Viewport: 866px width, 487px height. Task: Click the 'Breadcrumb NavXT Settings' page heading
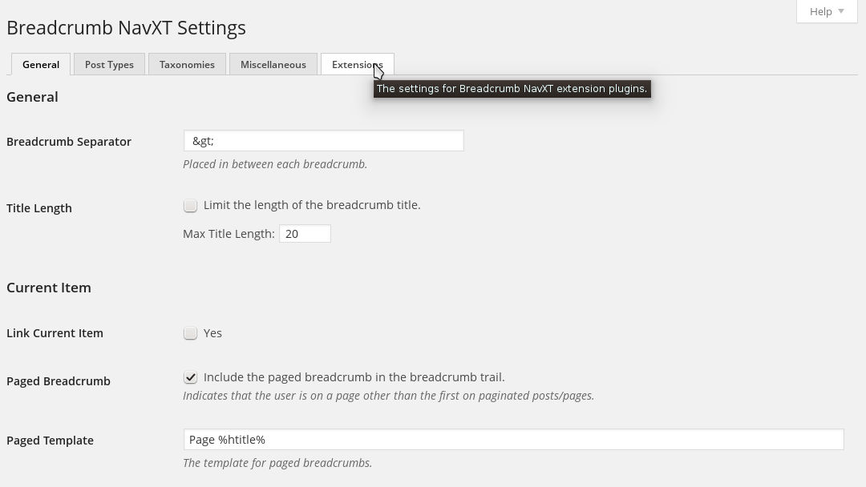(126, 28)
